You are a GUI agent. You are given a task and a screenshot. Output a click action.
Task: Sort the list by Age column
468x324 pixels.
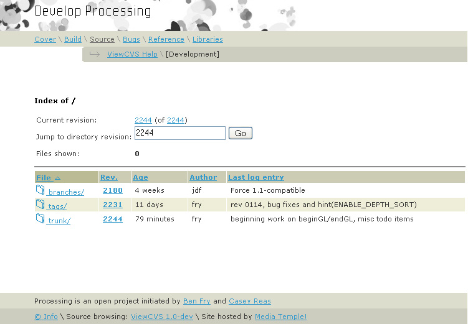pyautogui.click(x=140, y=178)
